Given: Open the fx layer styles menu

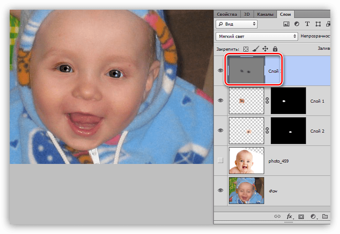Looking at the screenshot, I should 290,216.
